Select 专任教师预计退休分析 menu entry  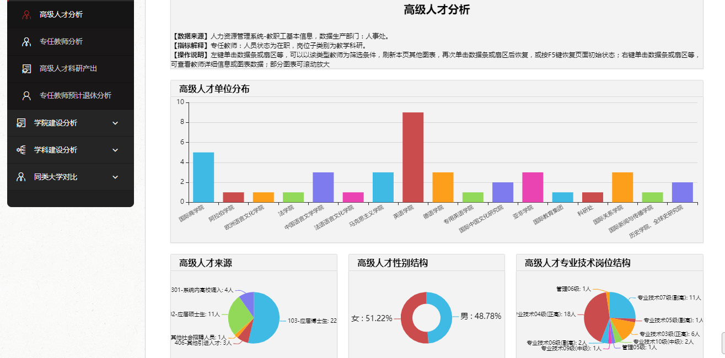[x=76, y=96]
